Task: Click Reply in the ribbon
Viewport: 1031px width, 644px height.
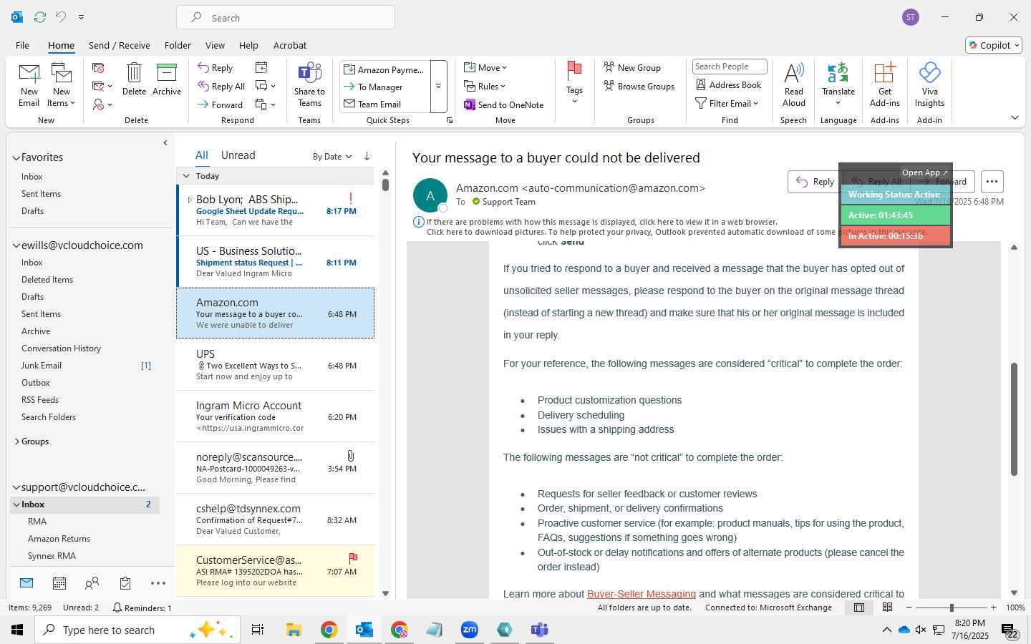Action: (216, 68)
